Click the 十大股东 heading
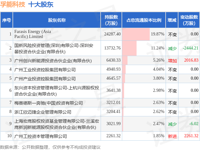Viewport: 200px width, 150px height. [x=41, y=4]
